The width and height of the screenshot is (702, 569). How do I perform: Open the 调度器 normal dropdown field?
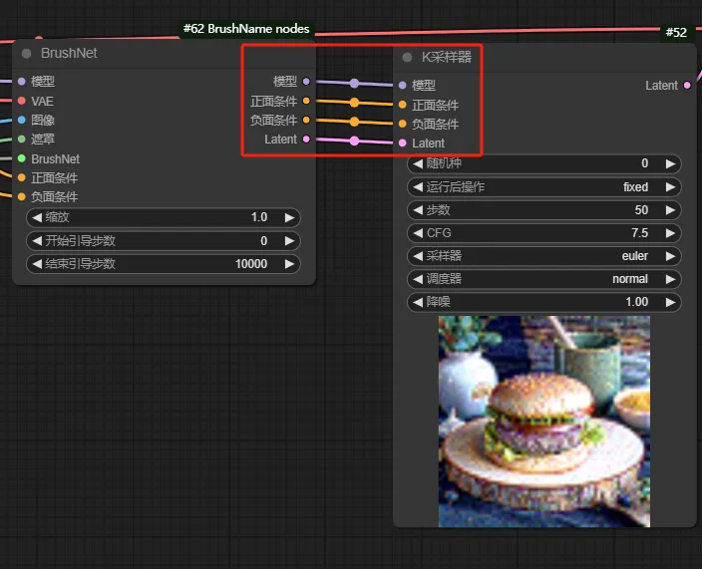click(544, 279)
